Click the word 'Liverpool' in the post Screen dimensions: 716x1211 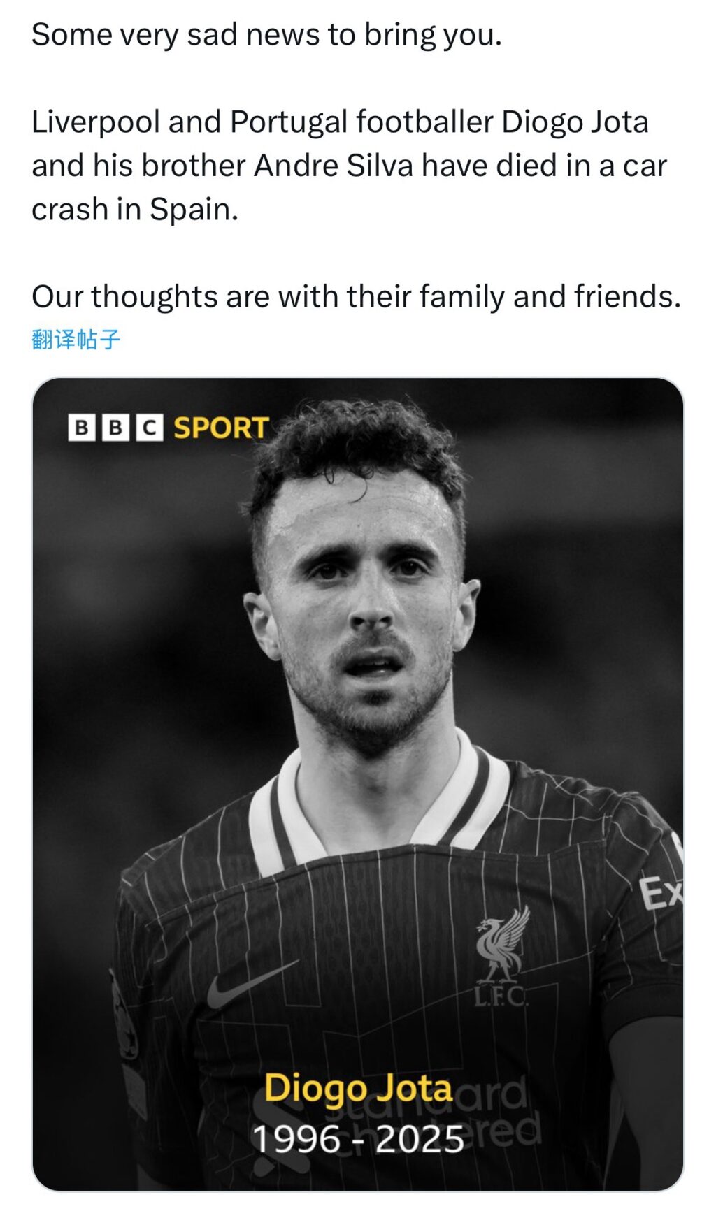tap(96, 122)
